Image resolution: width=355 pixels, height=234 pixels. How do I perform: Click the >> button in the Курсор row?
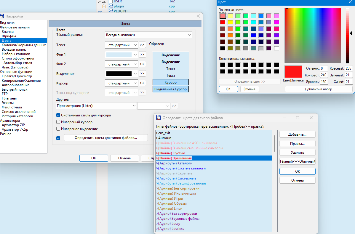coord(142,83)
